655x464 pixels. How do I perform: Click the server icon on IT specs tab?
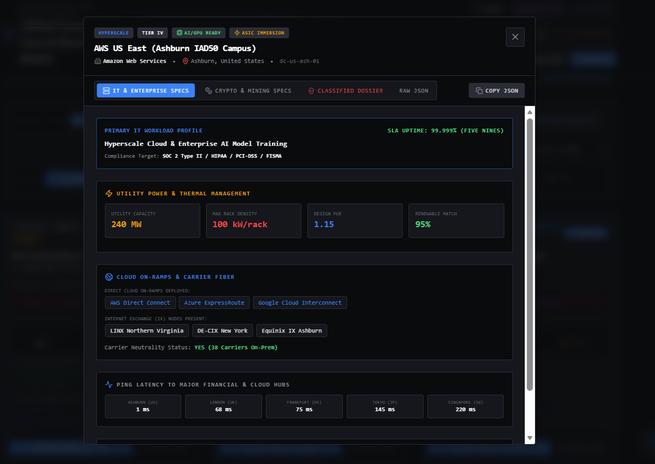(106, 91)
